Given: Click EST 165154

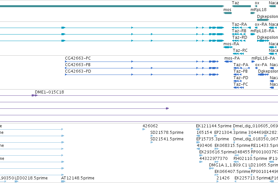Looking at the screenshot, I should click(x=204, y=133).
